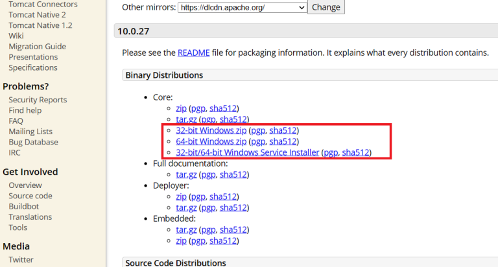Open pgp for Deployer zip
Image resolution: width=498 pixels, height=267 pixels.
coord(198,196)
